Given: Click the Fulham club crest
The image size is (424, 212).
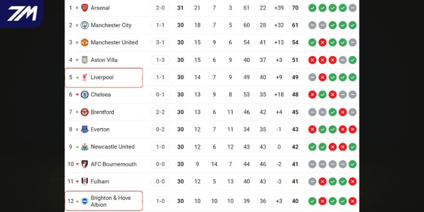Looking at the screenshot, I should (x=84, y=181).
